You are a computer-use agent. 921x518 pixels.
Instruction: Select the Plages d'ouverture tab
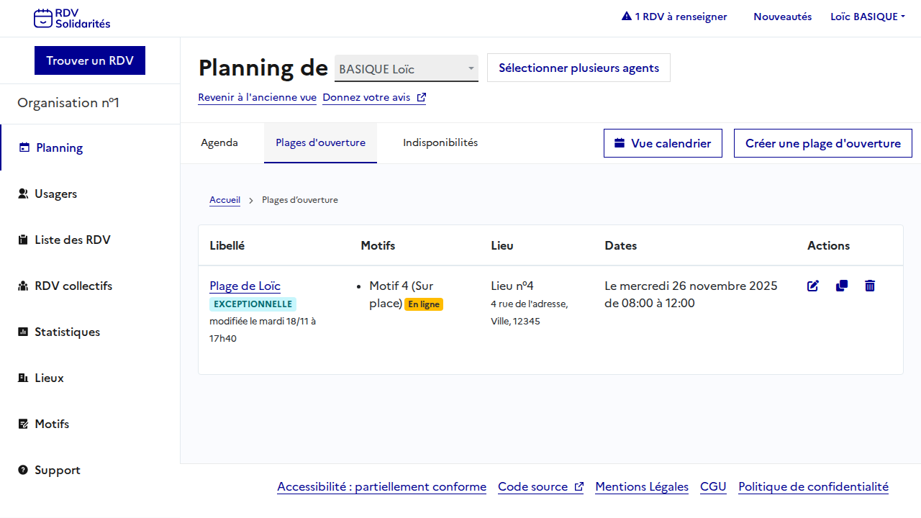tap(320, 142)
